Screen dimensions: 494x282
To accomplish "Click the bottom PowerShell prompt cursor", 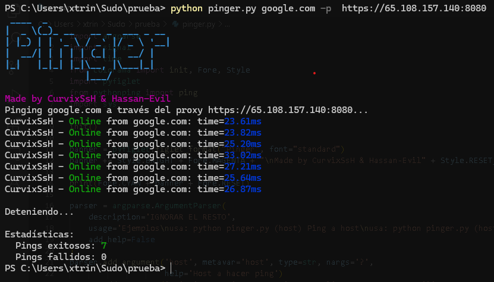I will (x=171, y=268).
